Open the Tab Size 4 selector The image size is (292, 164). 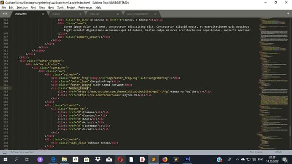(256, 152)
